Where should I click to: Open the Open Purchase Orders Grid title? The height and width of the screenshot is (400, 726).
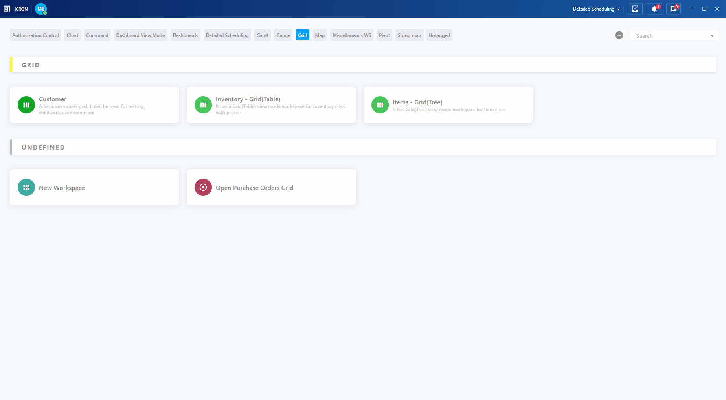point(254,188)
